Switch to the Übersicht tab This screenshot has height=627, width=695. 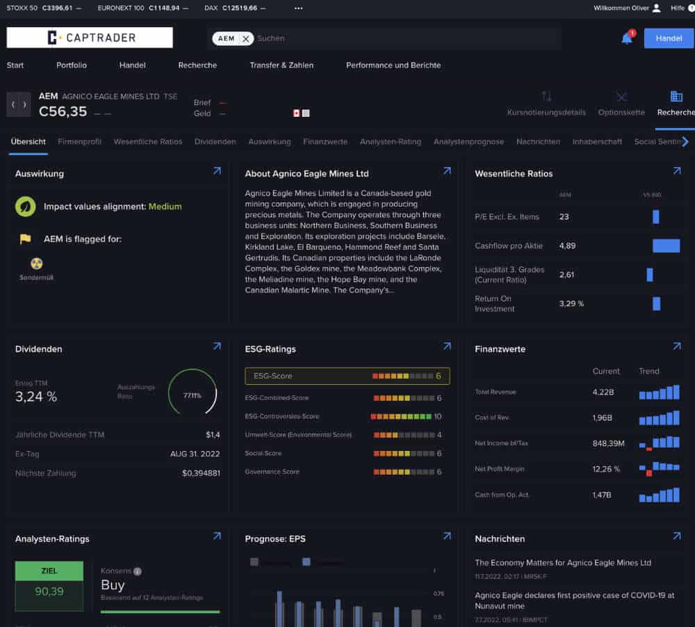click(28, 141)
